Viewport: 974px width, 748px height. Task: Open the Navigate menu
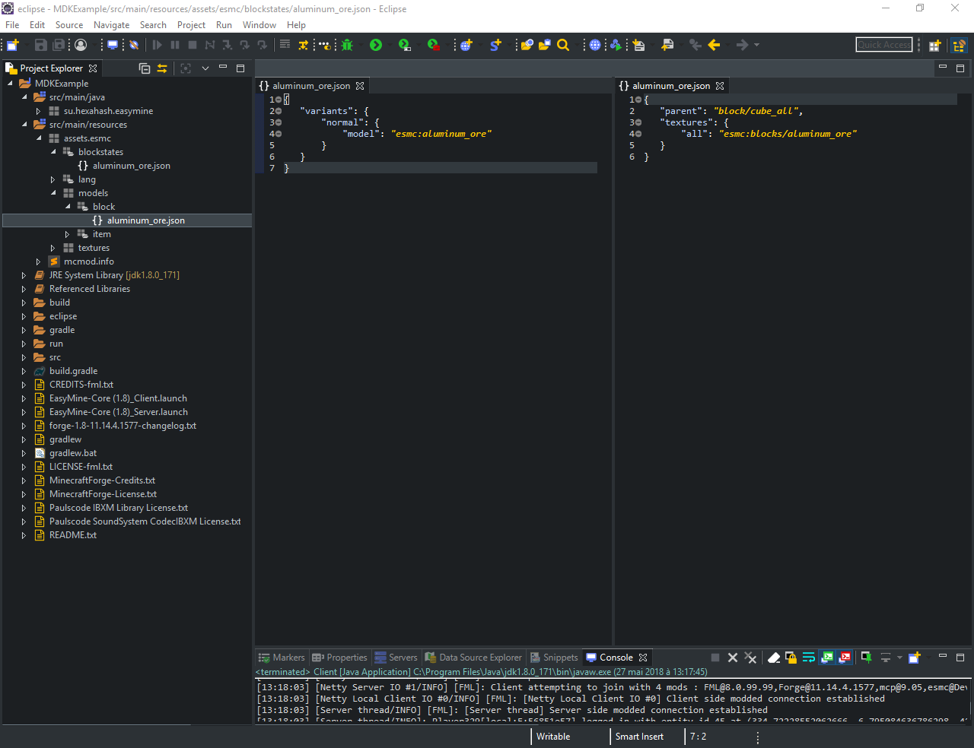point(111,25)
